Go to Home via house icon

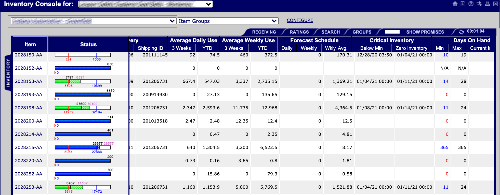[x=455, y=4]
